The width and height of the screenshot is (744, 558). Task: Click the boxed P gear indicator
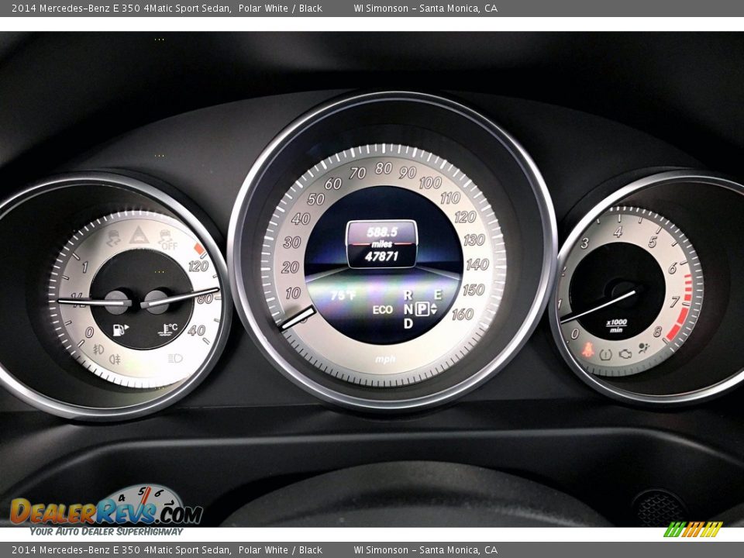click(422, 309)
